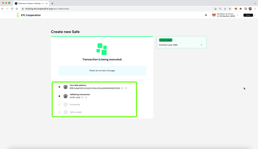Open transaction hash in block explorer
The height and width of the screenshot is (149, 258).
tap(86, 97)
